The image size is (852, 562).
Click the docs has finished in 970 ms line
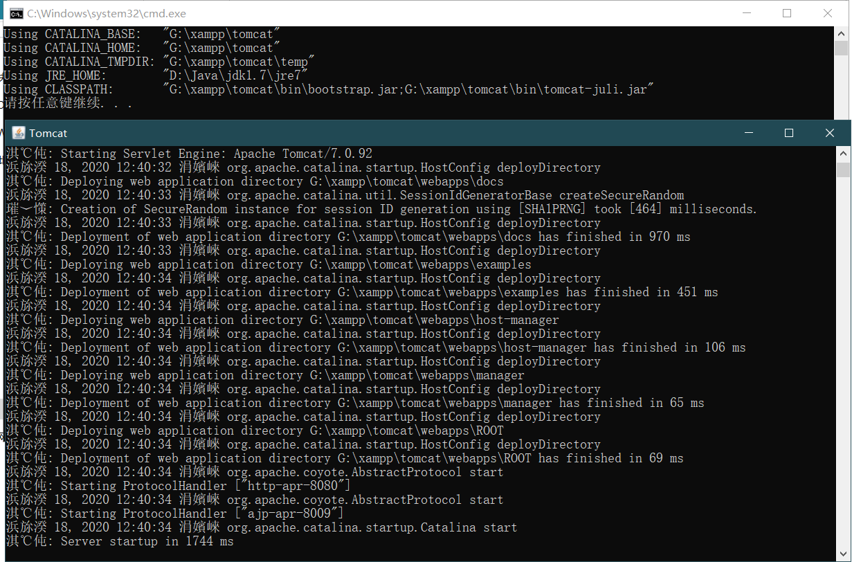(x=348, y=237)
